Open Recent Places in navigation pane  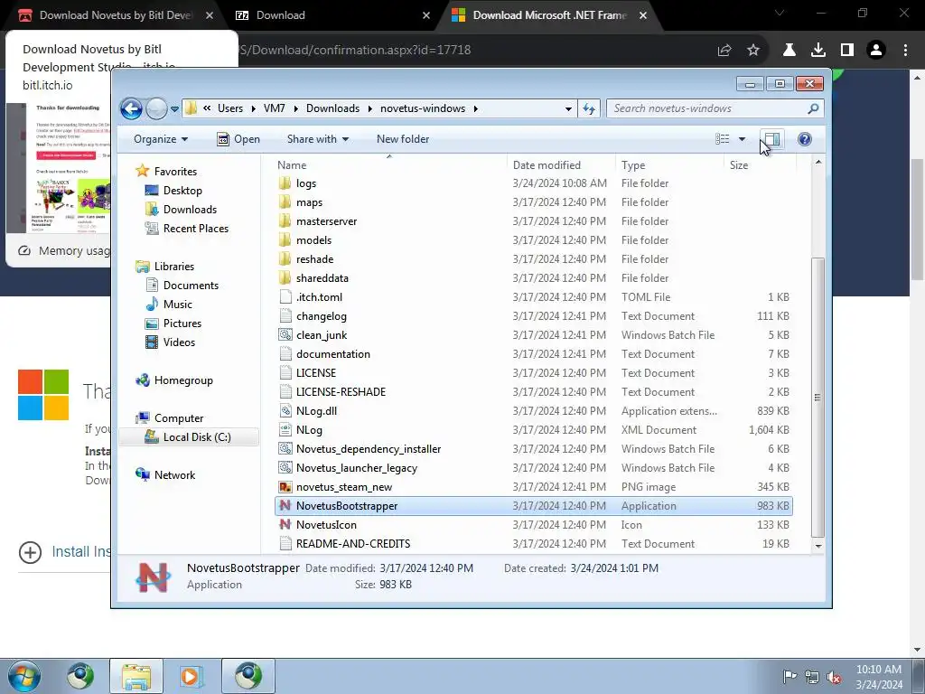pos(195,229)
